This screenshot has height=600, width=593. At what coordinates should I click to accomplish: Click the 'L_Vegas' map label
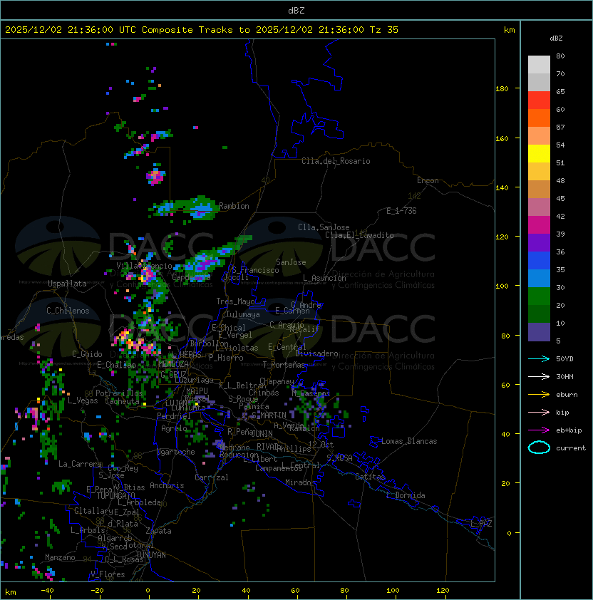pyautogui.click(x=83, y=400)
